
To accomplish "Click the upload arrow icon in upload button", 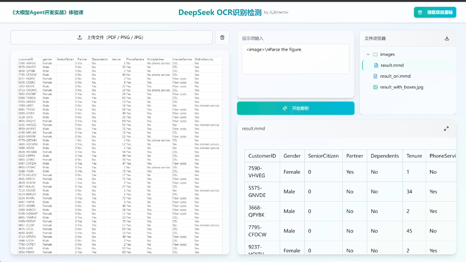I will pos(80,37).
